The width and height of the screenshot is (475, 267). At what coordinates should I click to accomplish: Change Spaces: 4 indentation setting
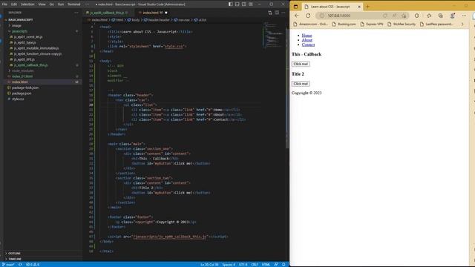[x=229, y=265]
